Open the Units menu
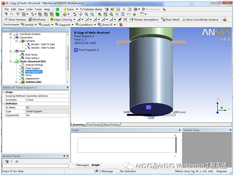Image resolution: width=234 pixels, height=176 pixels. click(x=29, y=9)
